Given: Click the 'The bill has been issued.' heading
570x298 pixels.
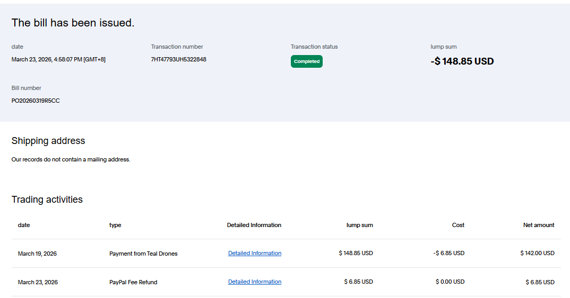Looking at the screenshot, I should [x=73, y=23].
